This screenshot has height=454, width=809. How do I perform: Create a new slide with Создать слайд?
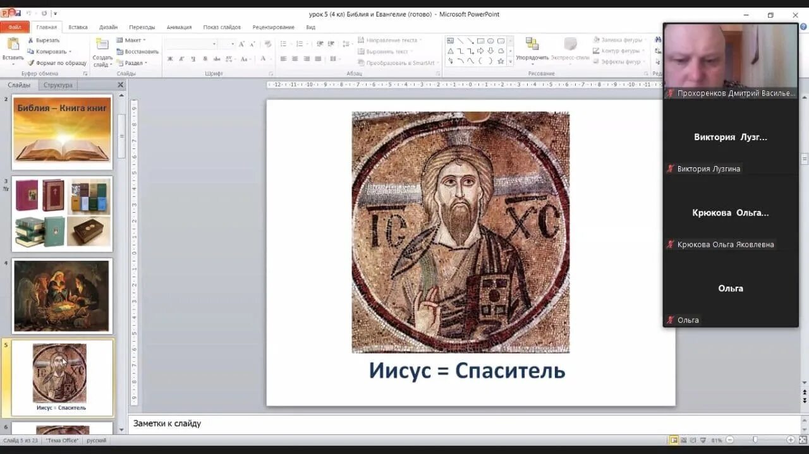point(102,52)
